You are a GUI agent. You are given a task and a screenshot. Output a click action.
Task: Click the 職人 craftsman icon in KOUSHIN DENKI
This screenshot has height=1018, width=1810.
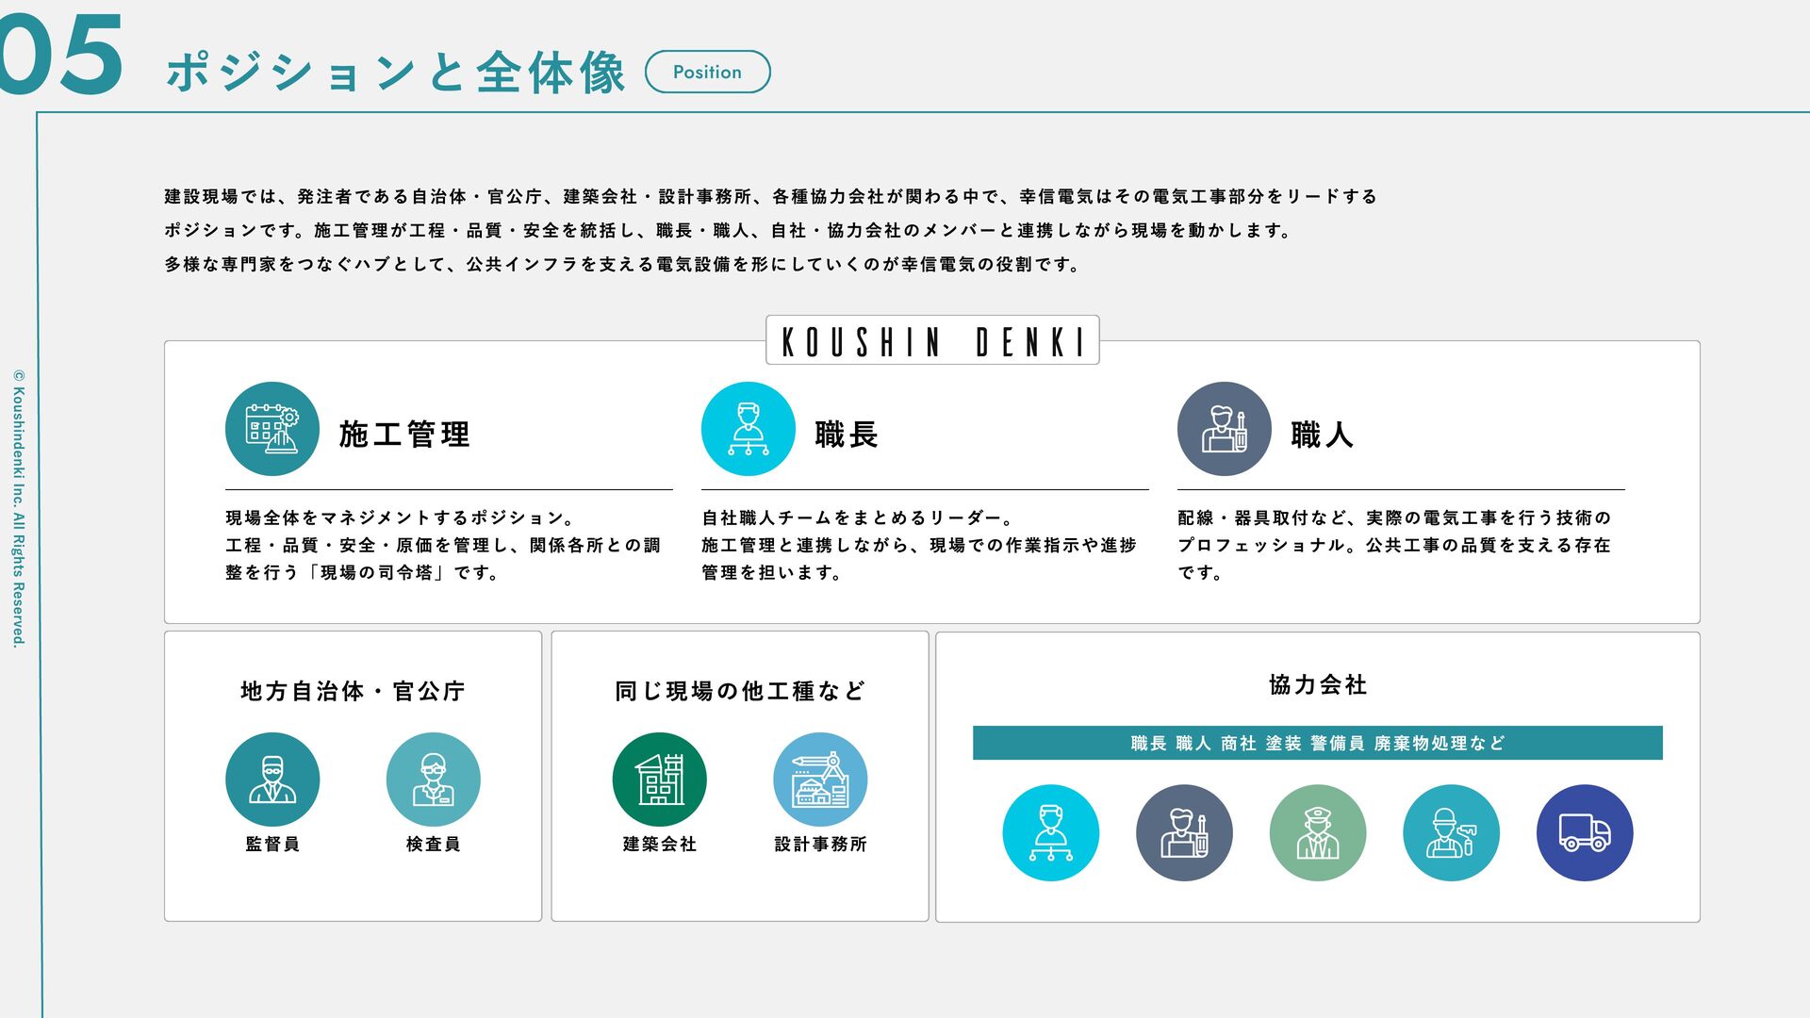[1224, 429]
